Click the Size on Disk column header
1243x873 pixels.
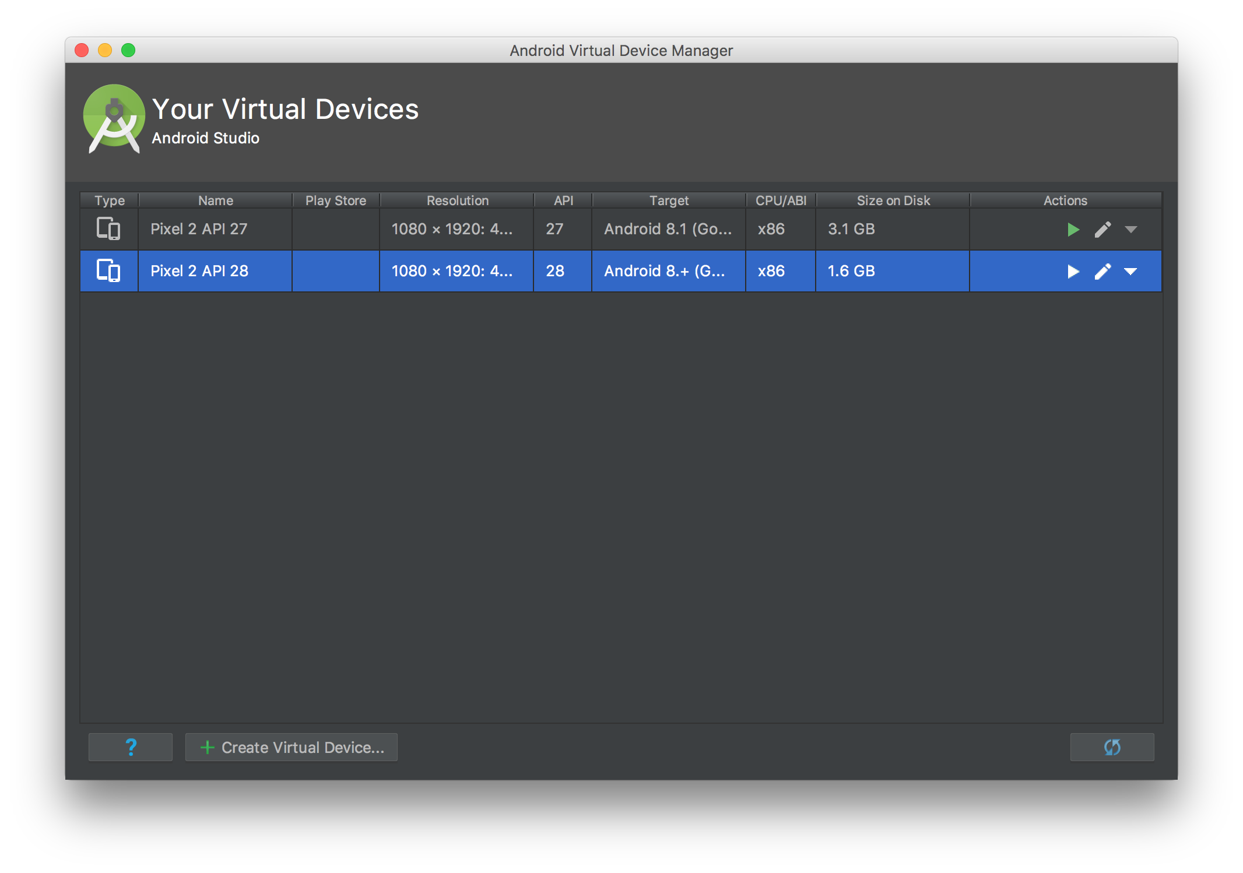893,200
